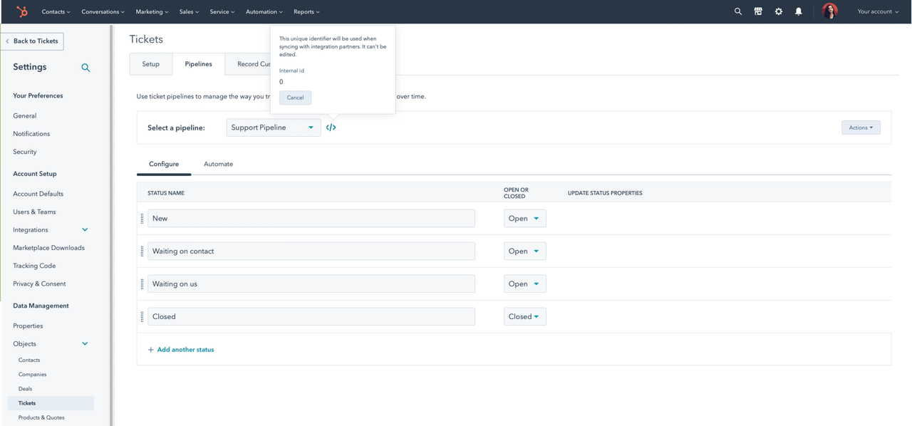Open the Support Pipeline dropdown

tap(274, 128)
